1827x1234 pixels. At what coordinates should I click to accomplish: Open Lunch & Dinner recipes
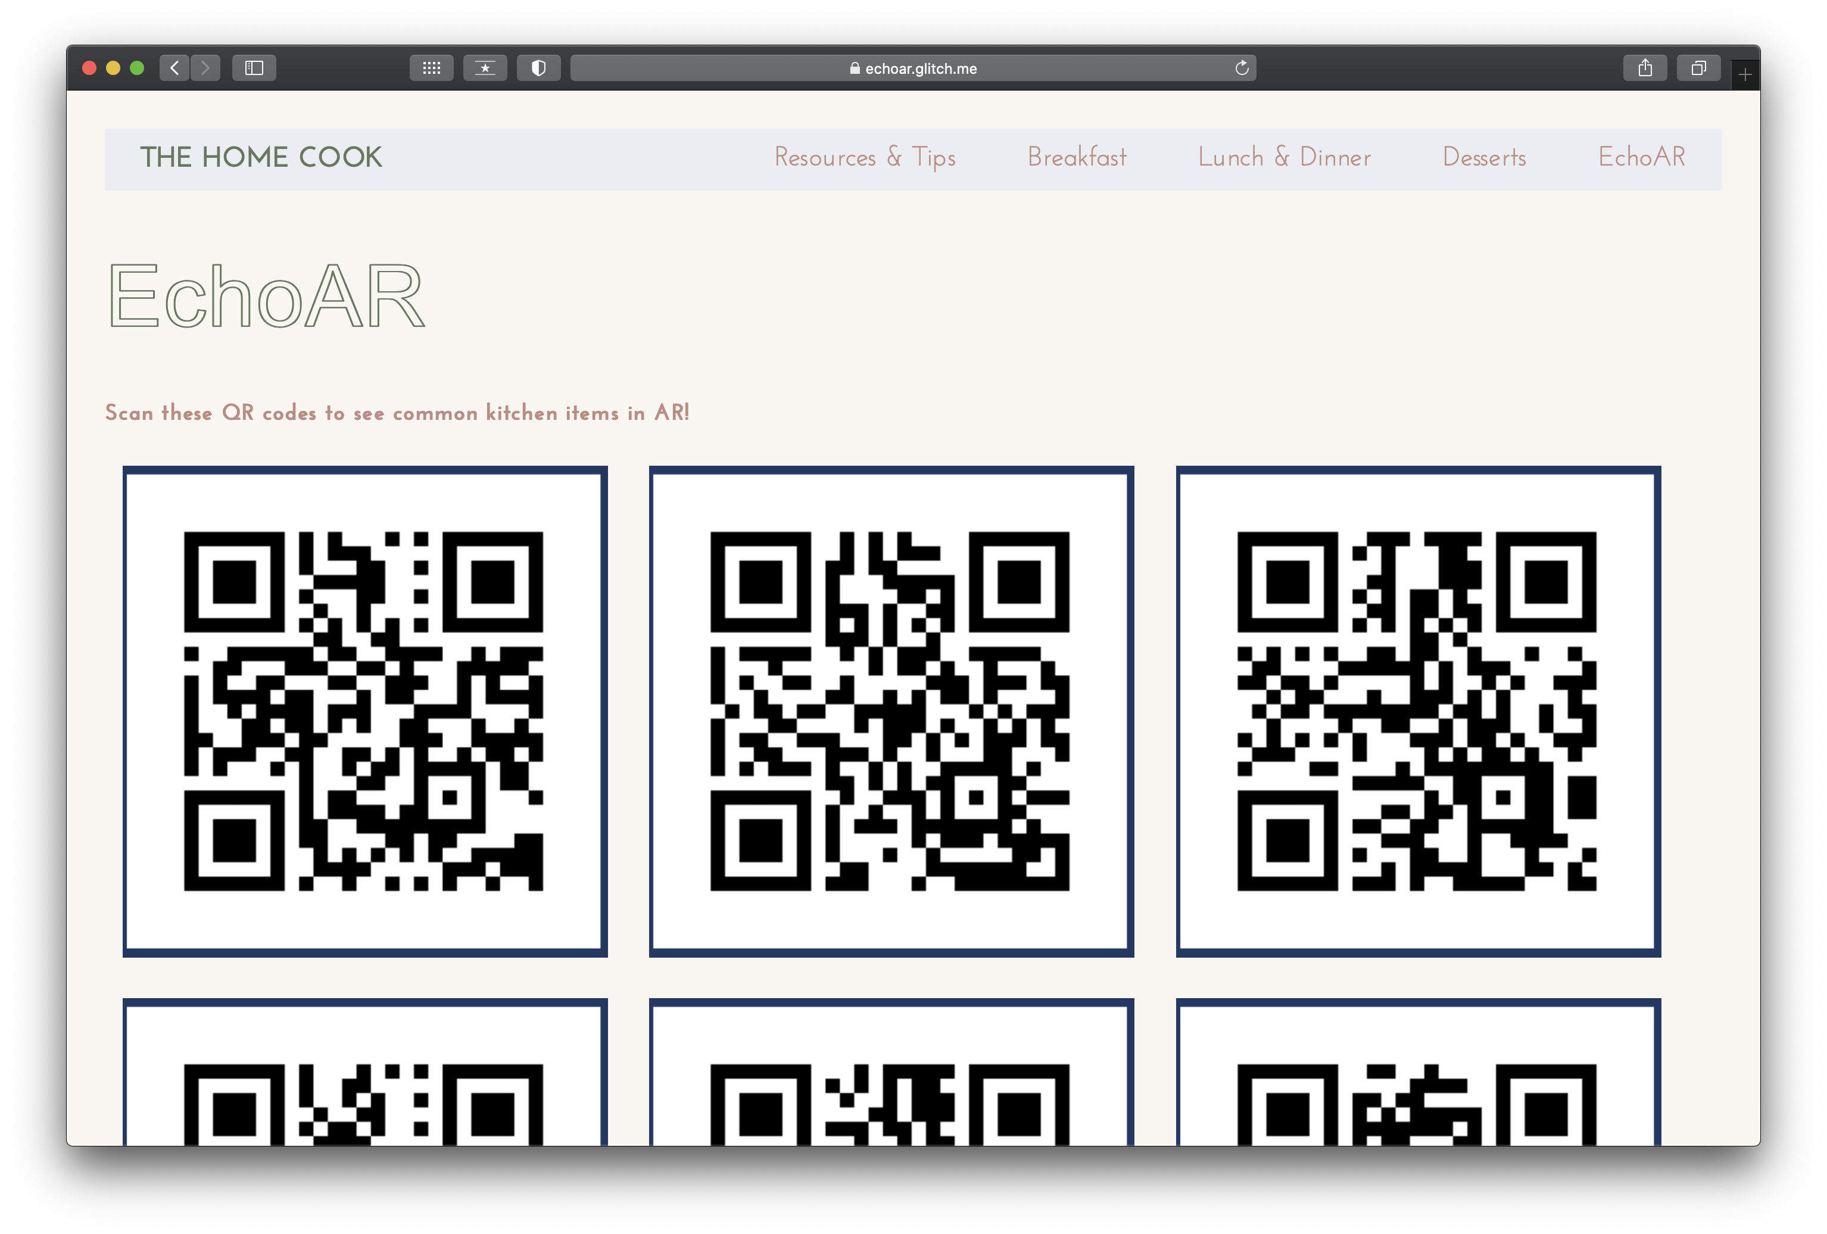[x=1284, y=157]
